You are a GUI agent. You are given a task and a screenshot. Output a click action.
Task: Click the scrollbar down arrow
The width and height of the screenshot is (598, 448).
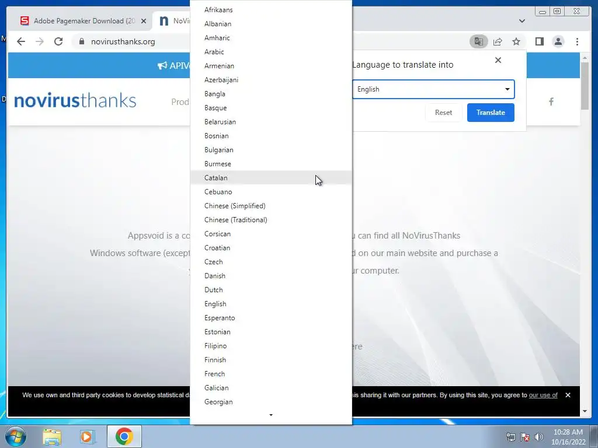(585, 411)
